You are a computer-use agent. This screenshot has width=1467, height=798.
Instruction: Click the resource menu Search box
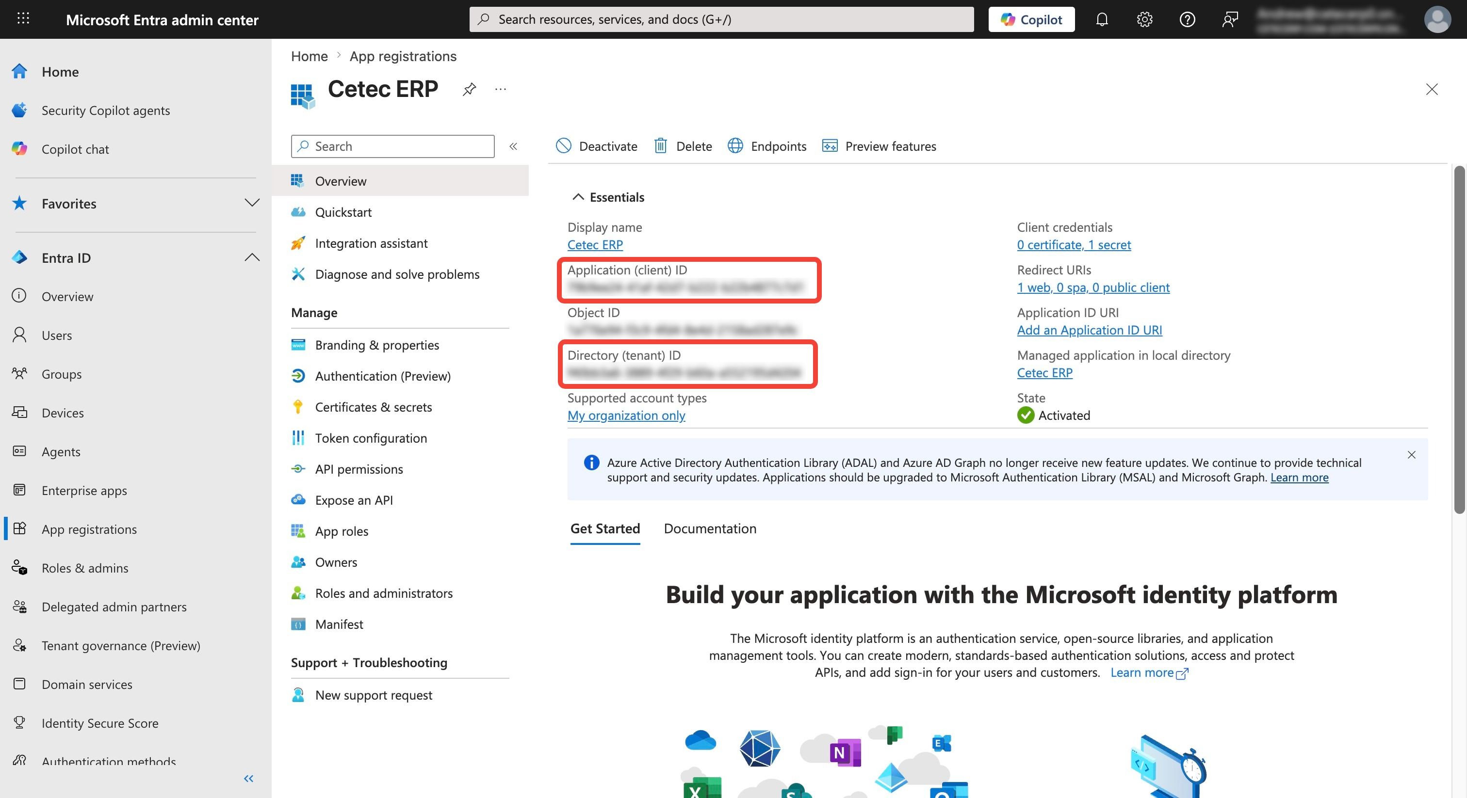[392, 146]
